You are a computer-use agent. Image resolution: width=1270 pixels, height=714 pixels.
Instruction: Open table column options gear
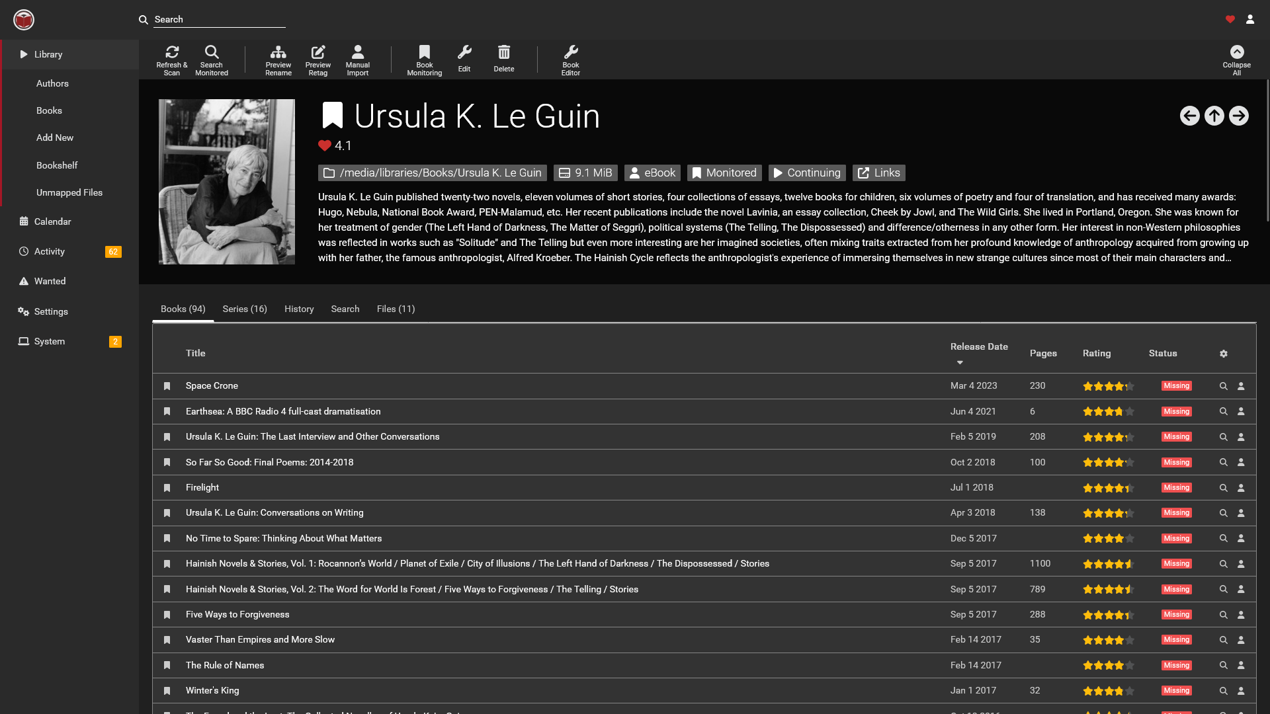pyautogui.click(x=1224, y=354)
